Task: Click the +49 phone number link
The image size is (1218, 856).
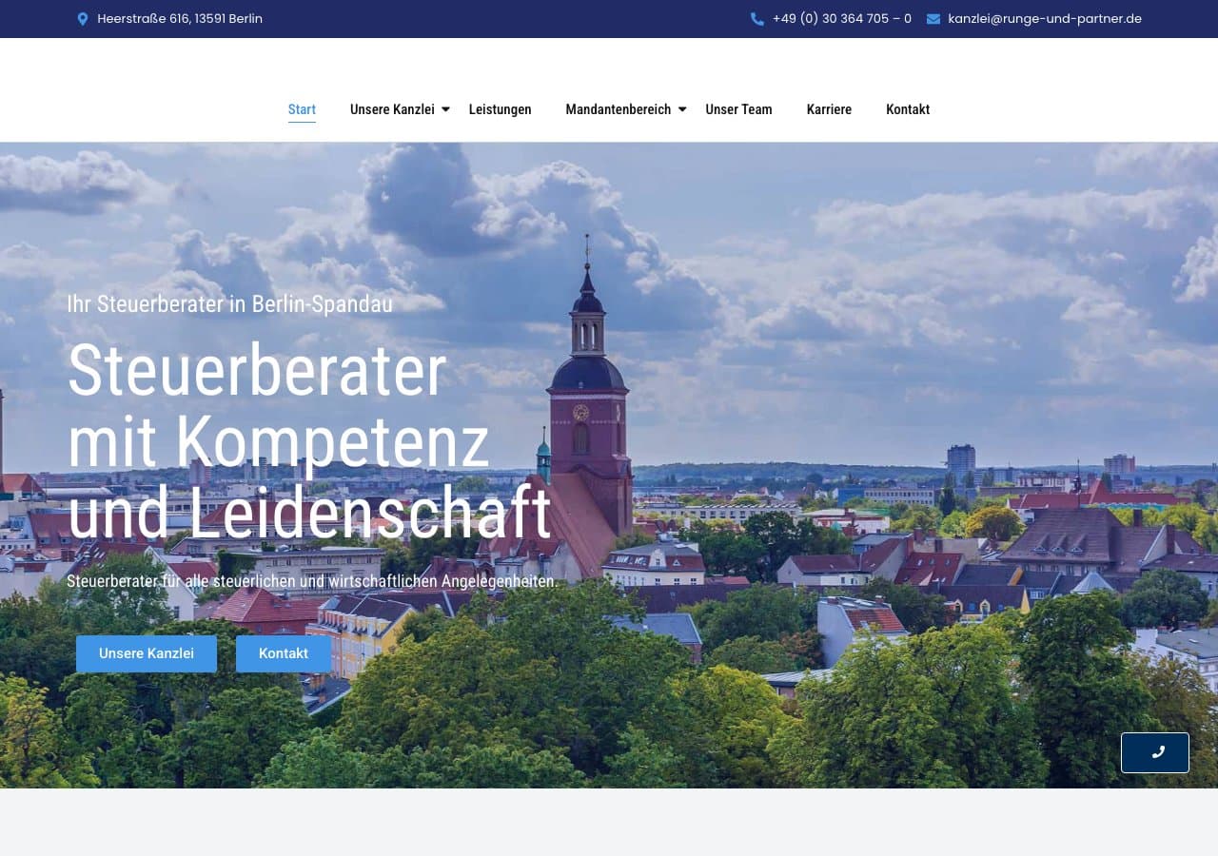Action: pyautogui.click(x=841, y=18)
